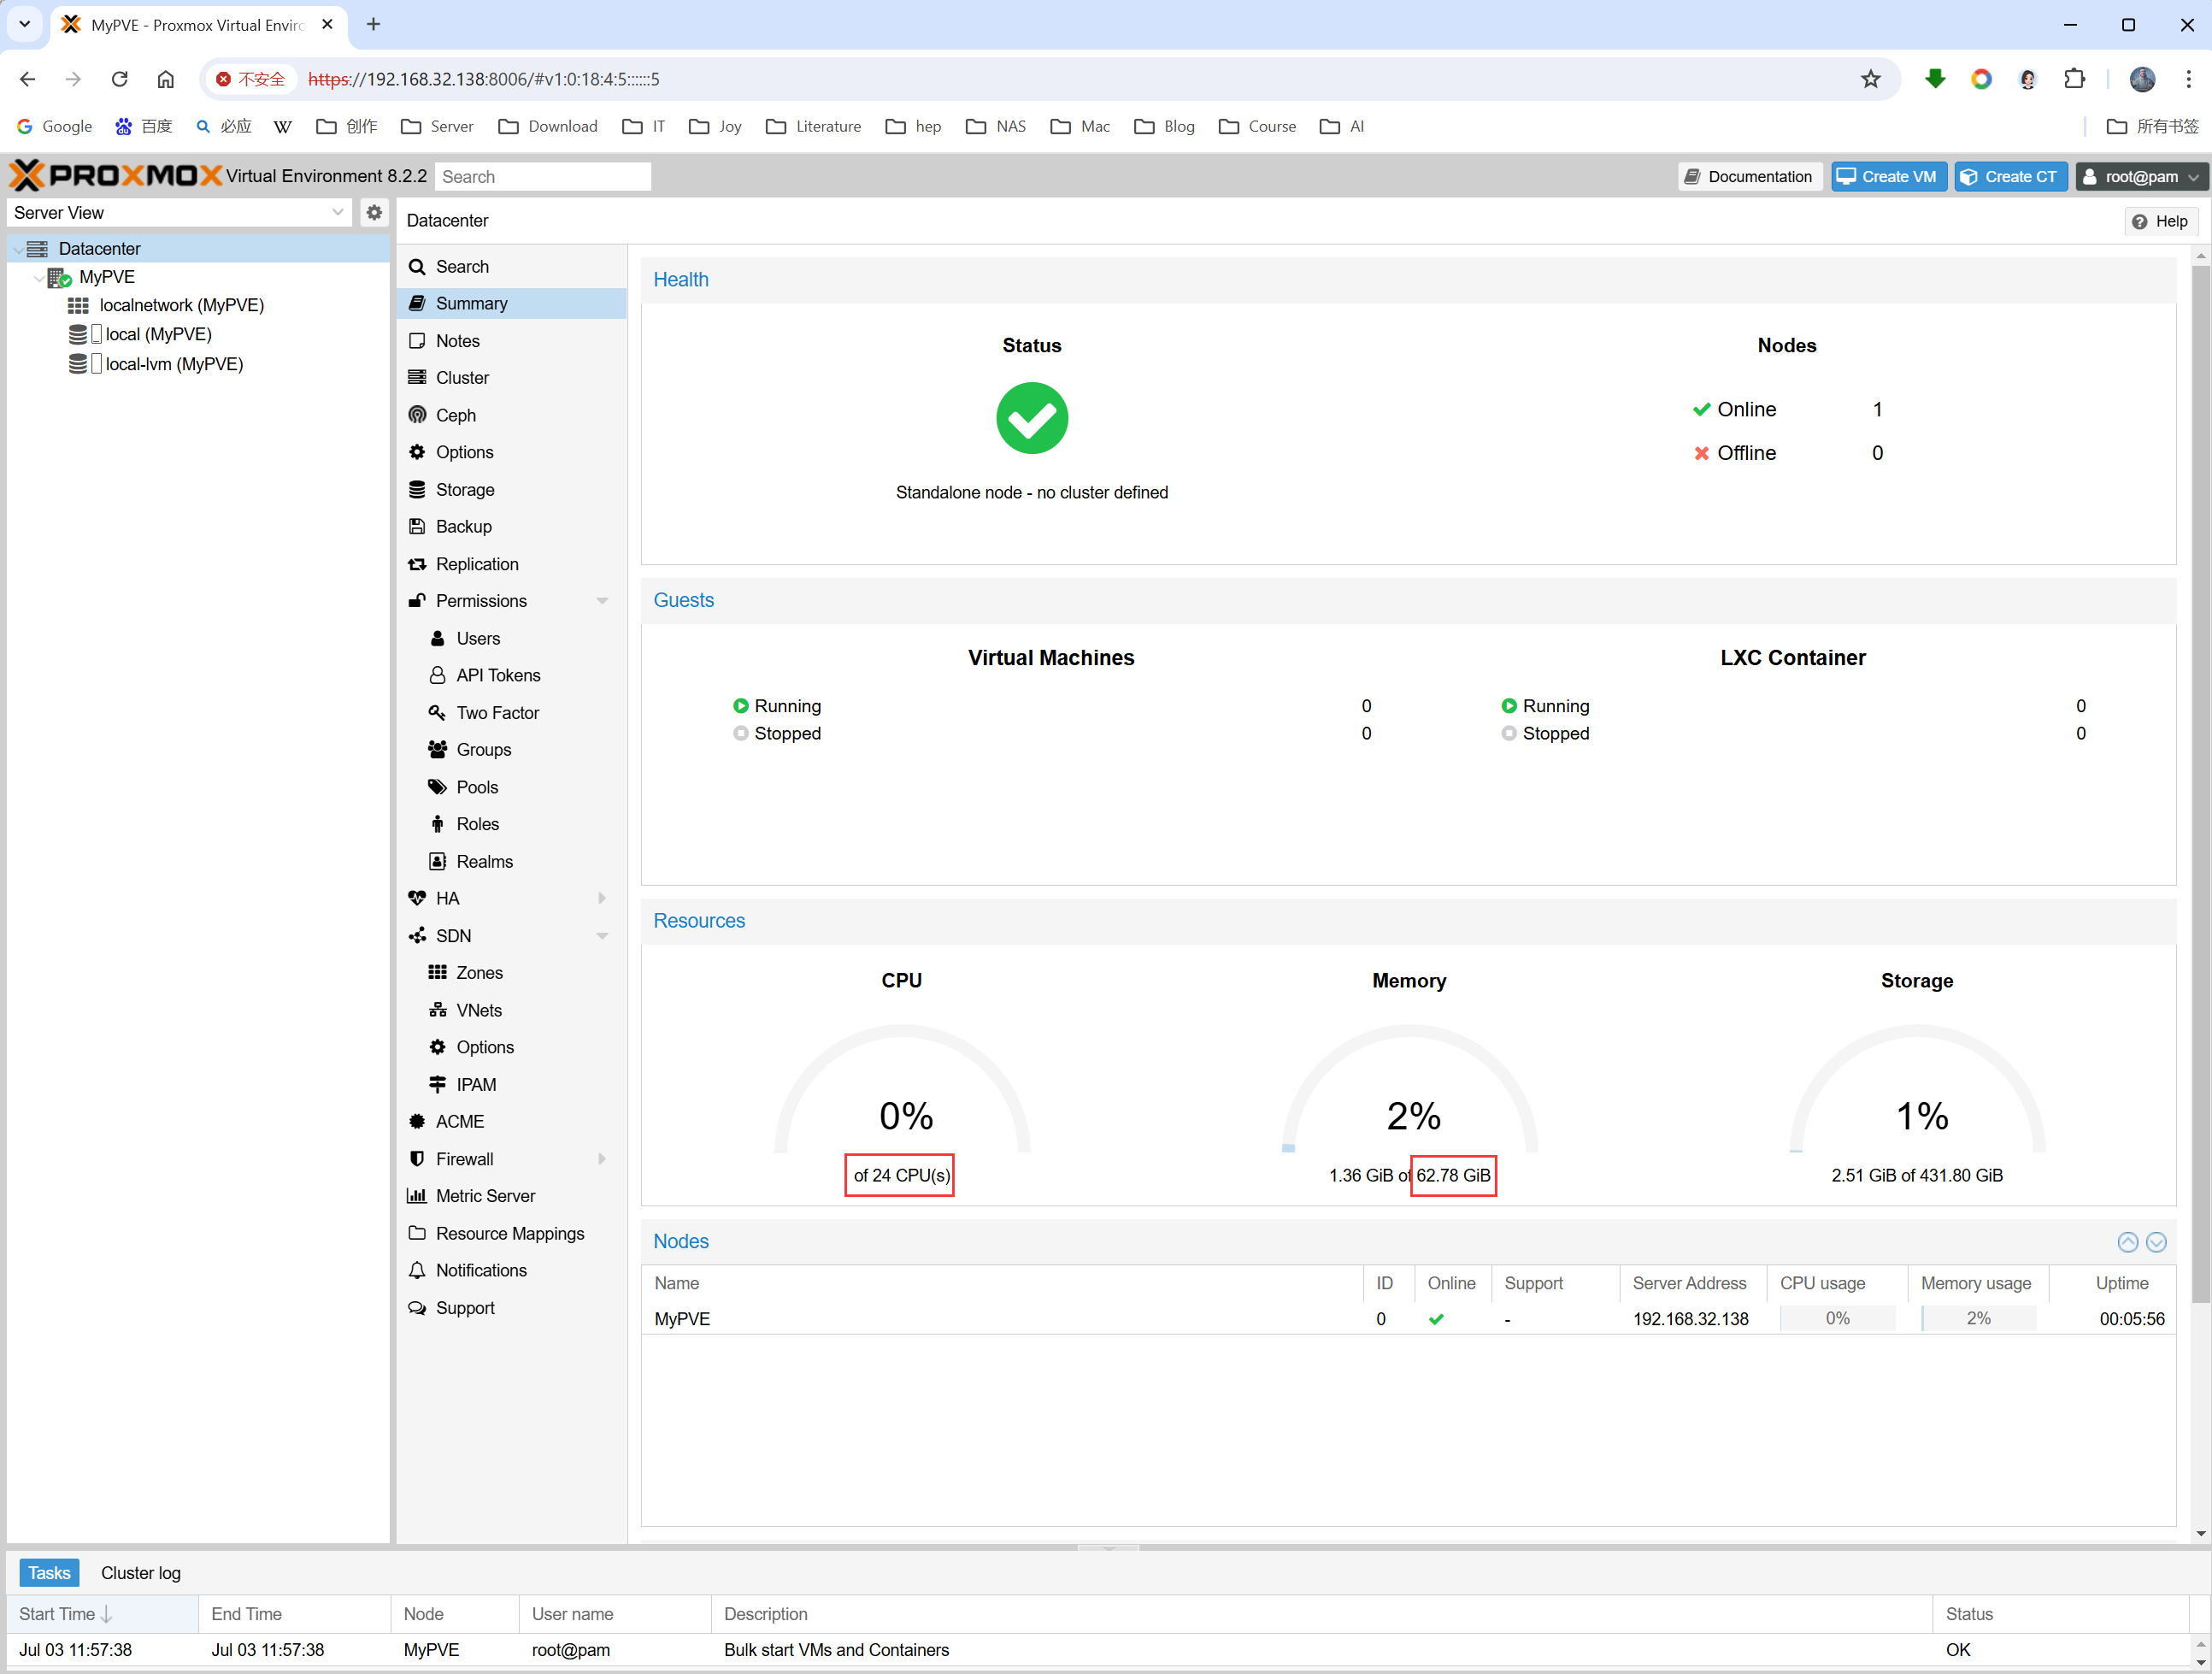
Task: Open the browser extensions puzzle icon
Action: (2075, 79)
